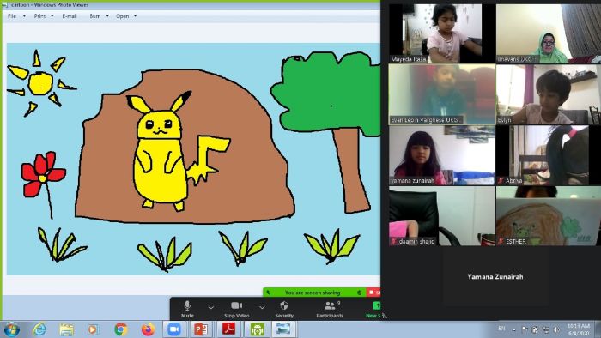The image size is (601, 338).
Task: Expand audio options arrow beside Mute
Action: click(211, 307)
